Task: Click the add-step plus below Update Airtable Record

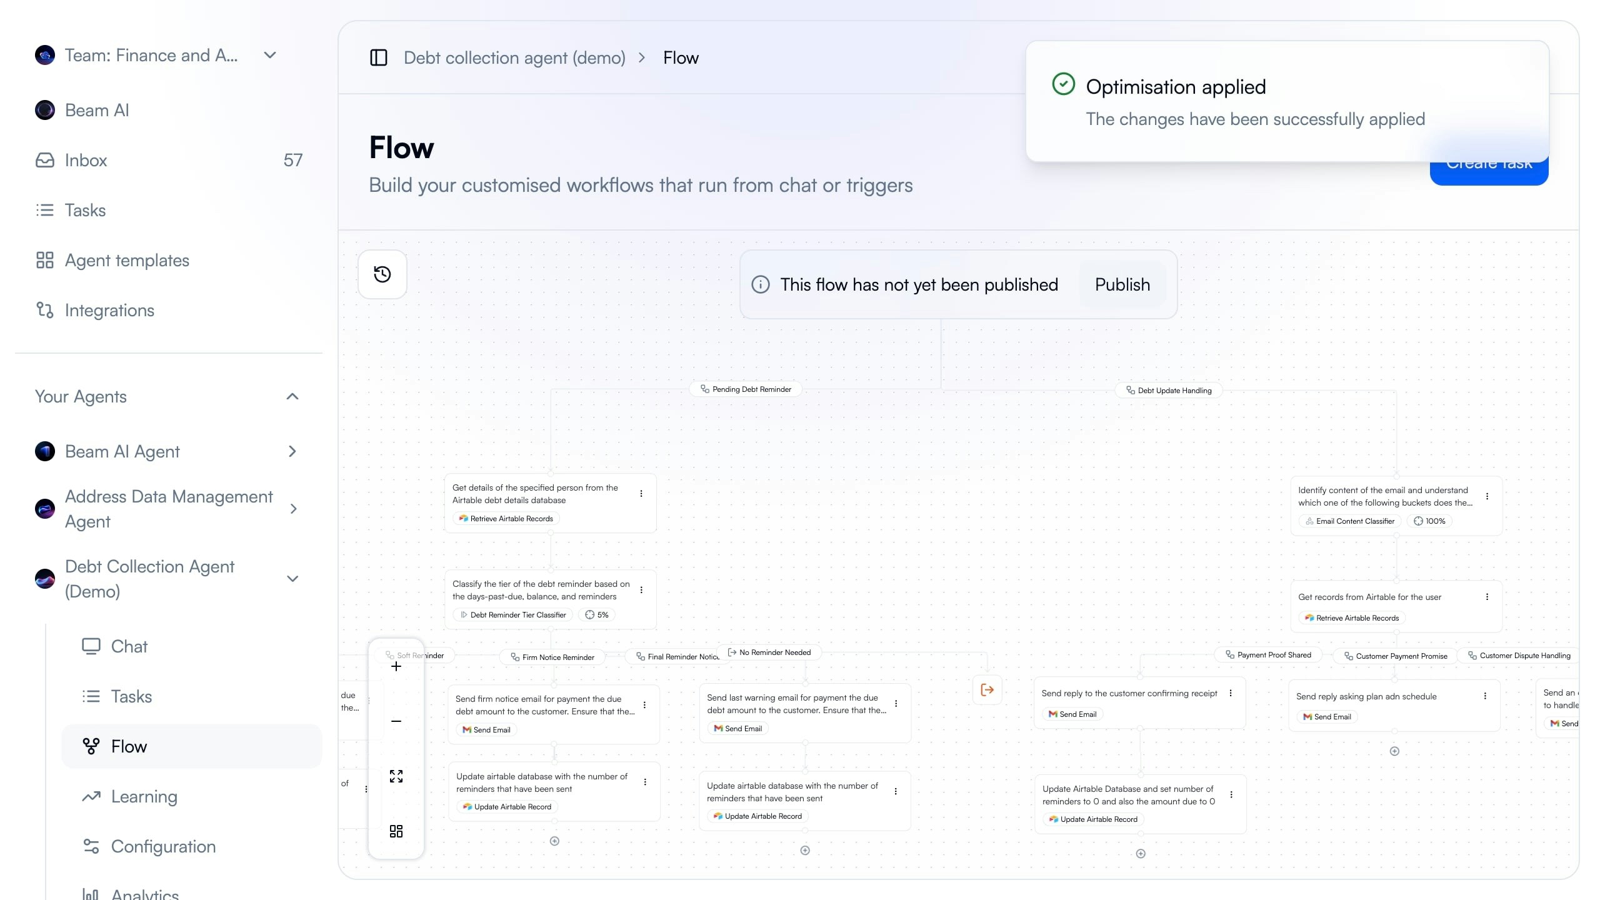Action: pyautogui.click(x=554, y=841)
